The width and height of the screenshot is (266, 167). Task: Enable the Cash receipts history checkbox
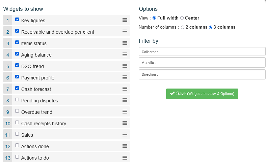(x=17, y=123)
